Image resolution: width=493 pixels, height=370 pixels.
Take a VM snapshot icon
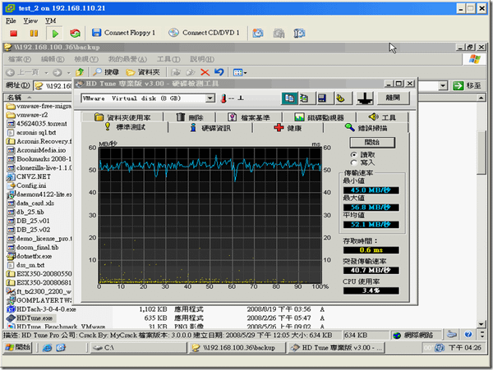click(x=258, y=33)
